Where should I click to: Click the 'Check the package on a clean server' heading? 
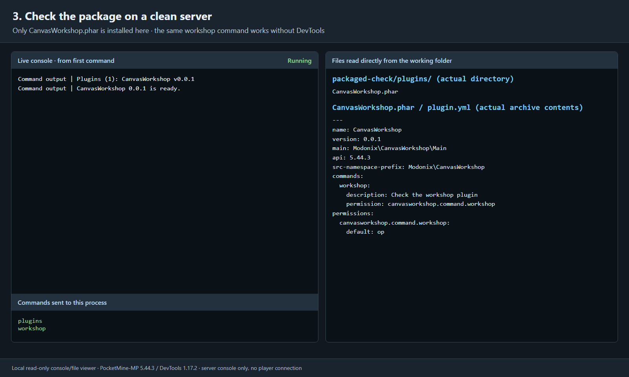coord(112,16)
